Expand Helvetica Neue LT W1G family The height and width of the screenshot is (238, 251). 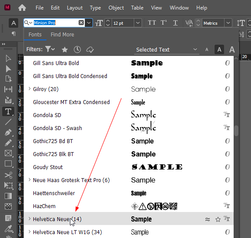pos(30,232)
